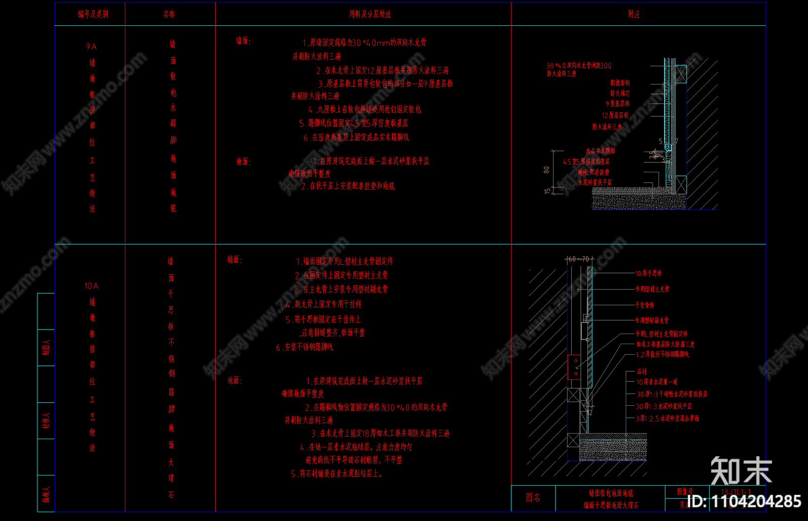Select the row number text '9A'
The image size is (808, 521).
click(91, 46)
